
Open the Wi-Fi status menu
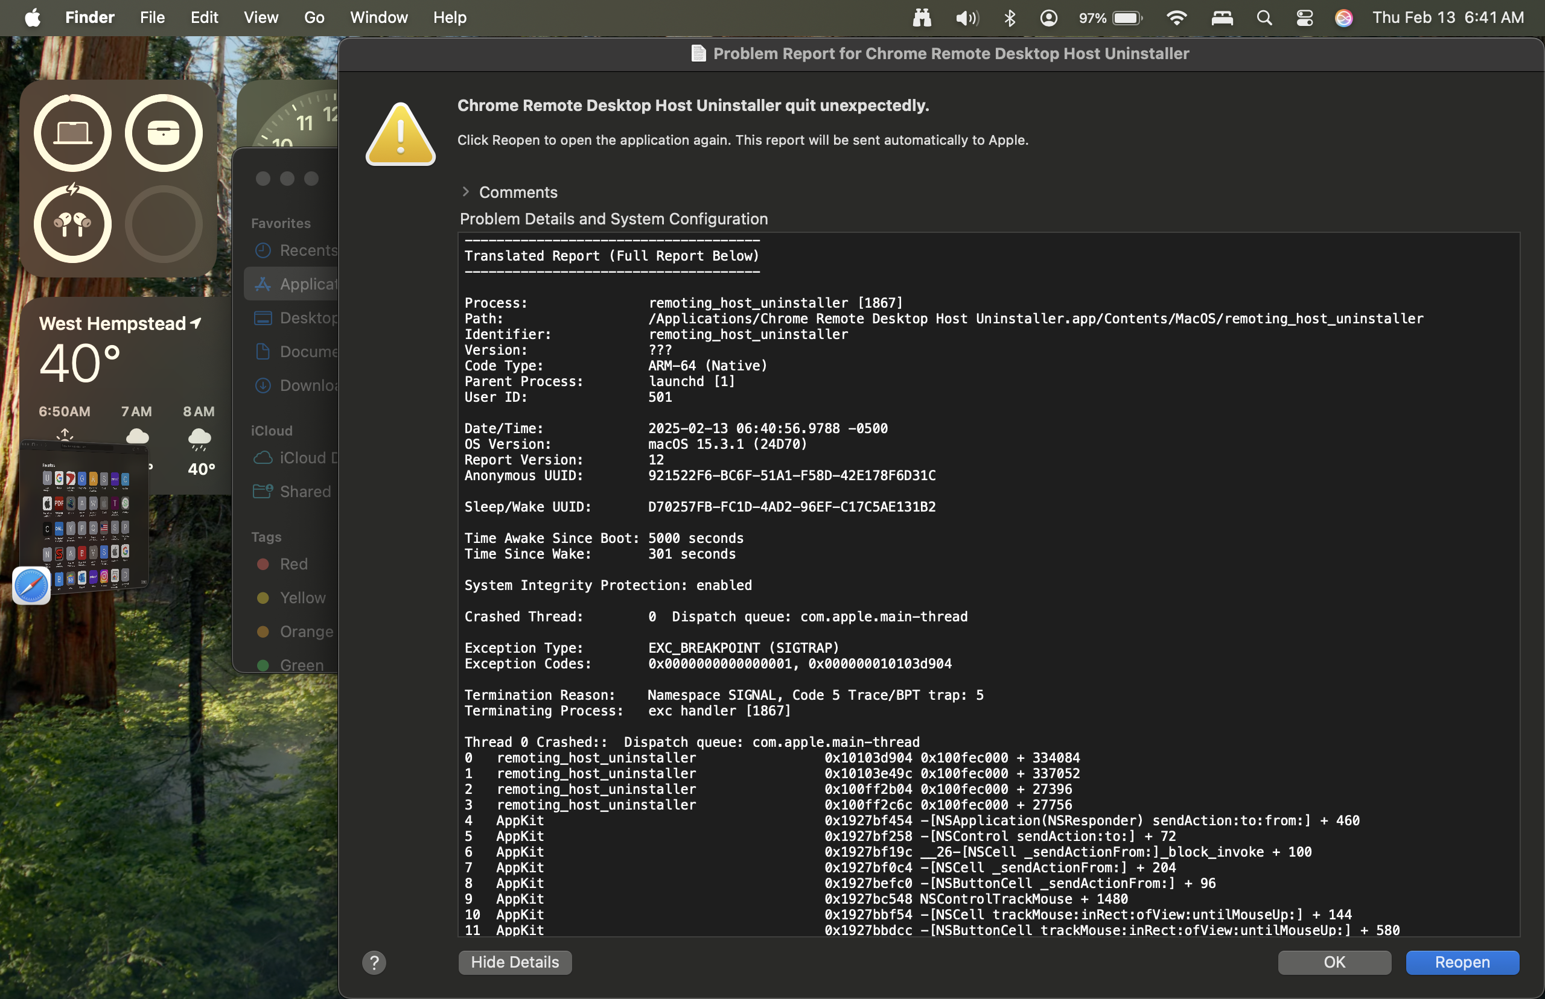point(1176,17)
